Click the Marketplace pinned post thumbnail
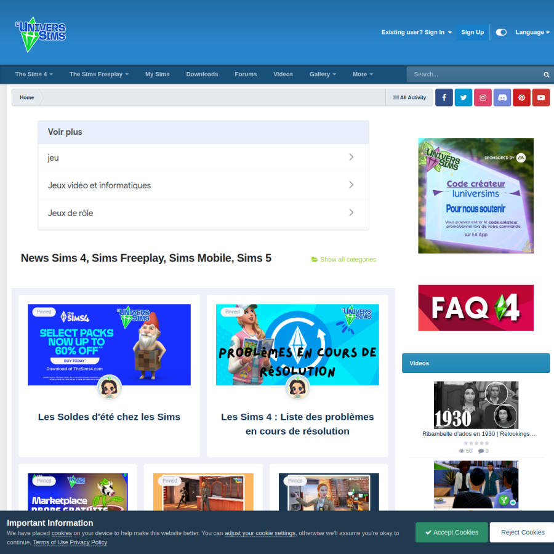The height and width of the screenshot is (554, 554). 78,492
